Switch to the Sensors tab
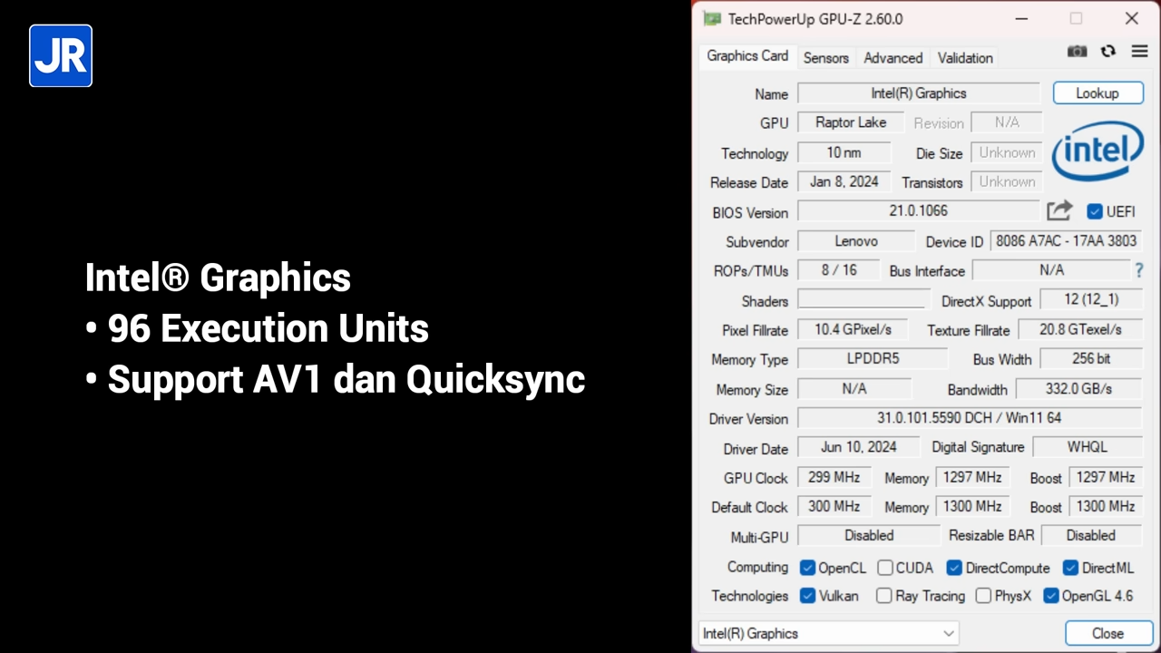Viewport: 1161px width, 653px height. click(825, 57)
